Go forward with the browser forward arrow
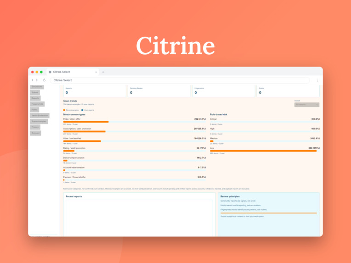Image resolution: width=351 pixels, height=263 pixels. [37, 80]
